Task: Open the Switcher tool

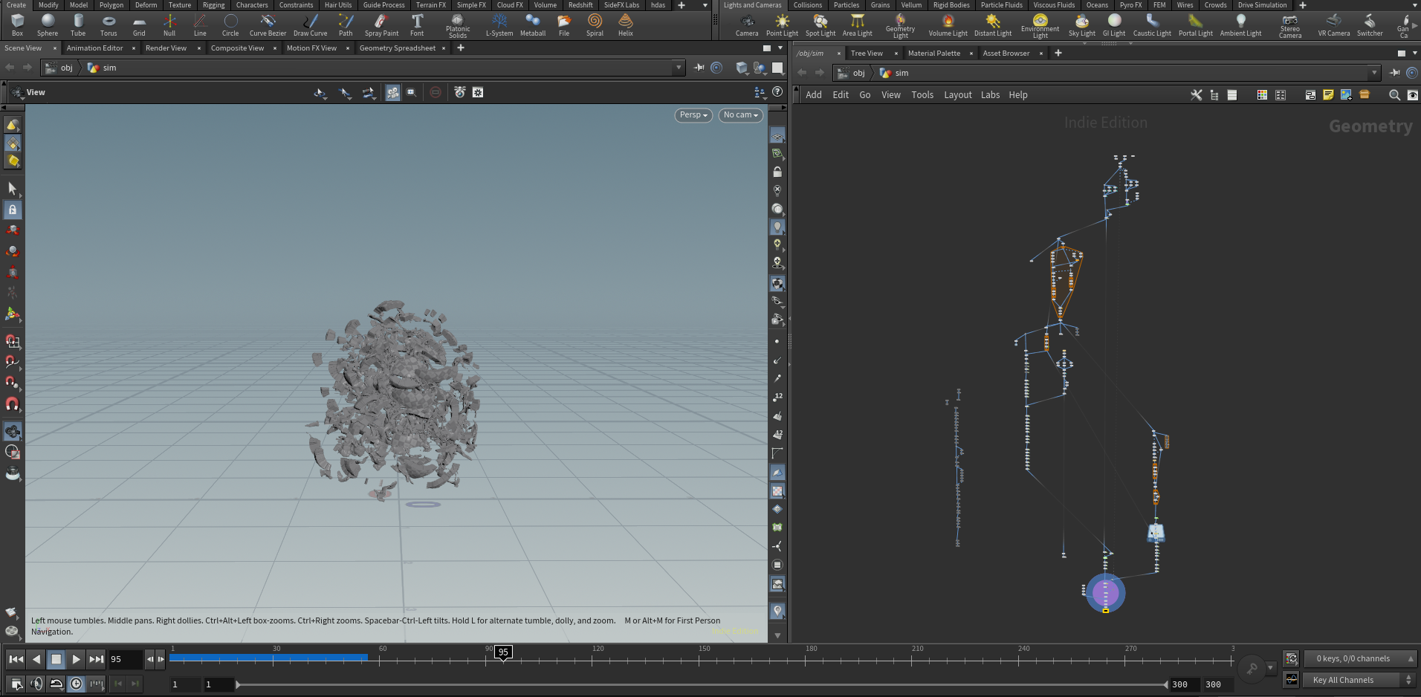Action: click(x=1370, y=25)
